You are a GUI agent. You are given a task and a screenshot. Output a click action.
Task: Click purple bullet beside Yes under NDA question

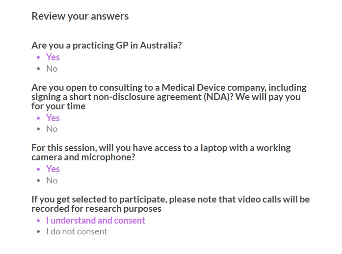39,118
